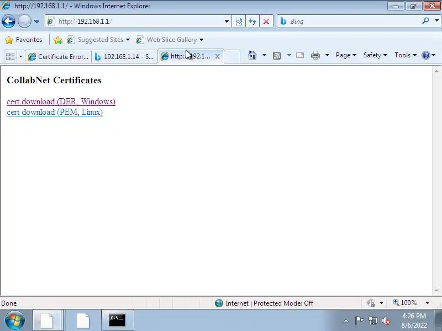
Task: Expand the zoom level dropdown arrow
Action: point(427,303)
